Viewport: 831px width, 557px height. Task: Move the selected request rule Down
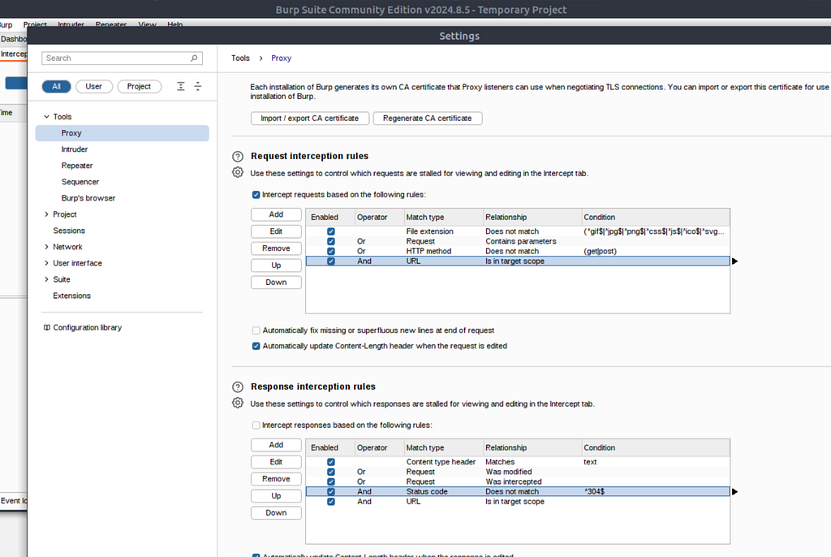tap(276, 283)
